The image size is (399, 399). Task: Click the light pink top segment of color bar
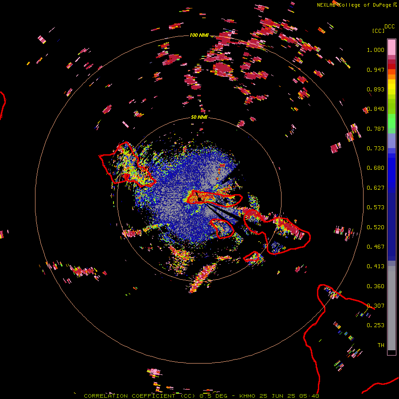[391, 47]
